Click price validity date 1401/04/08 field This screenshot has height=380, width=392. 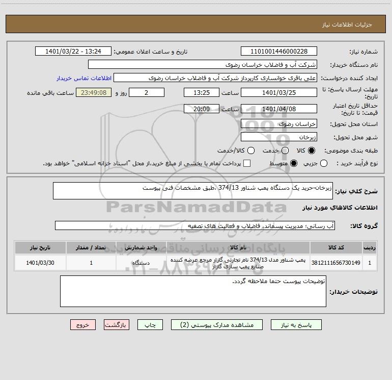pyautogui.click(x=279, y=109)
